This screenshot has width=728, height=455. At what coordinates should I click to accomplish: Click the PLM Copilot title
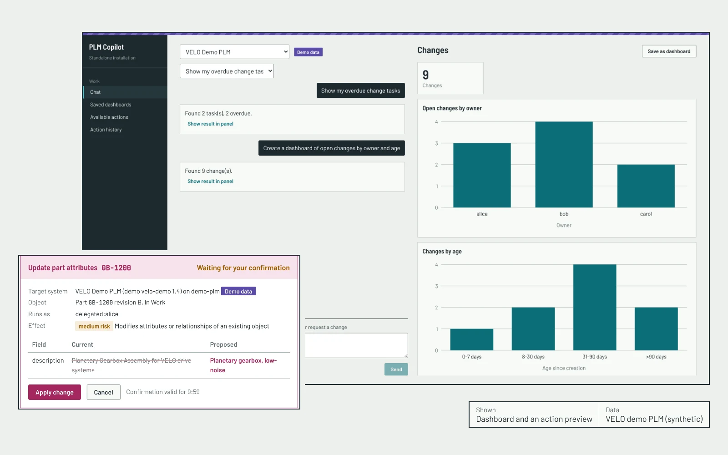[x=106, y=47]
